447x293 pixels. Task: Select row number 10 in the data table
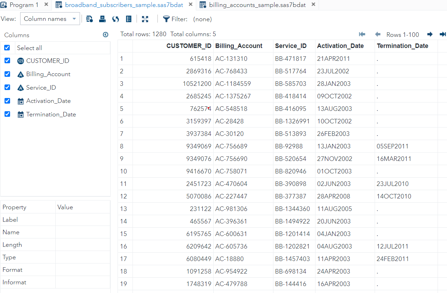pos(125,171)
